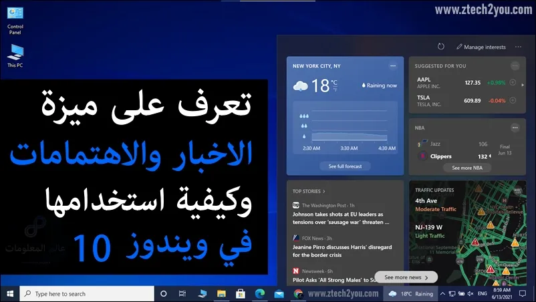Click See full forecast button
536x302 pixels.
345,166
